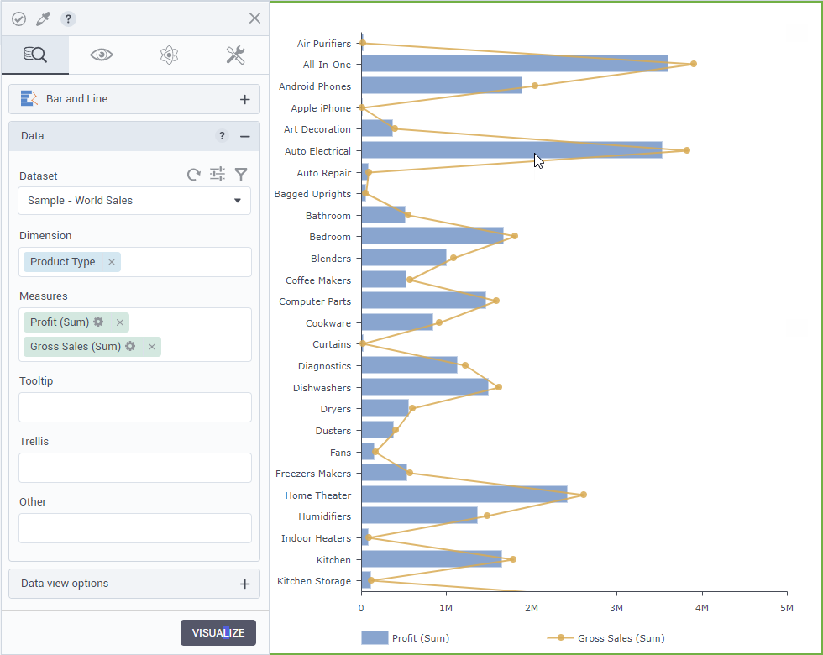Switch to the eye preview tab
The width and height of the screenshot is (823, 655).
click(102, 55)
